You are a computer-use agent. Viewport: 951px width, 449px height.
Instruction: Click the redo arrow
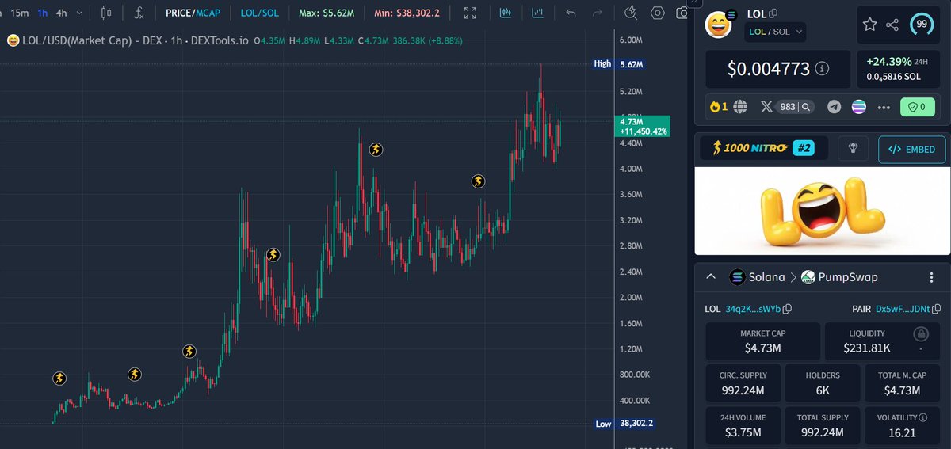click(x=598, y=13)
